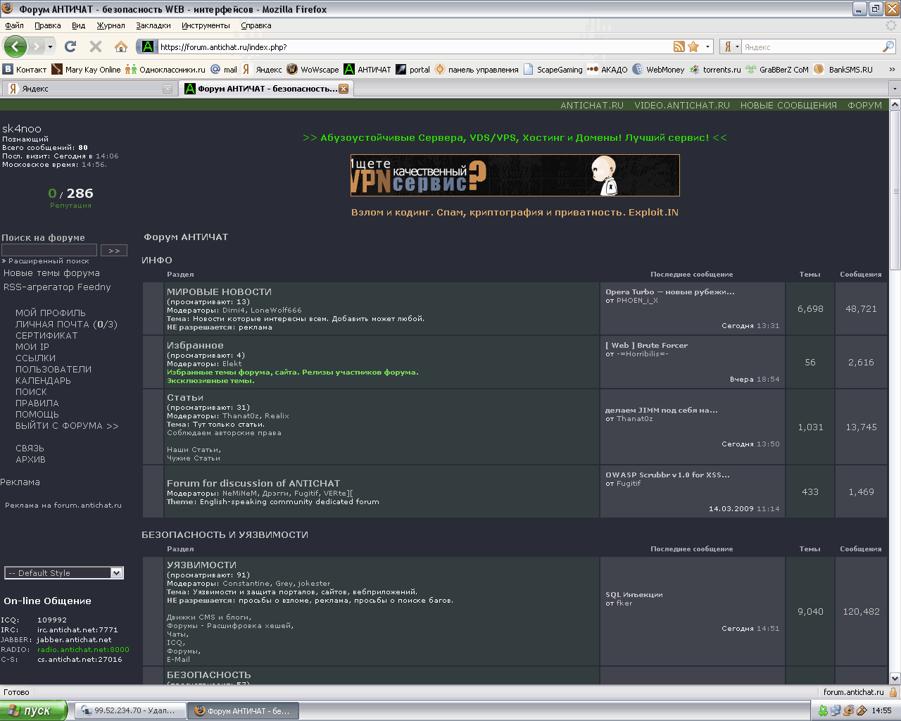Submit forum search with >> button
Screen dimensions: 901x721
pyautogui.click(x=114, y=251)
